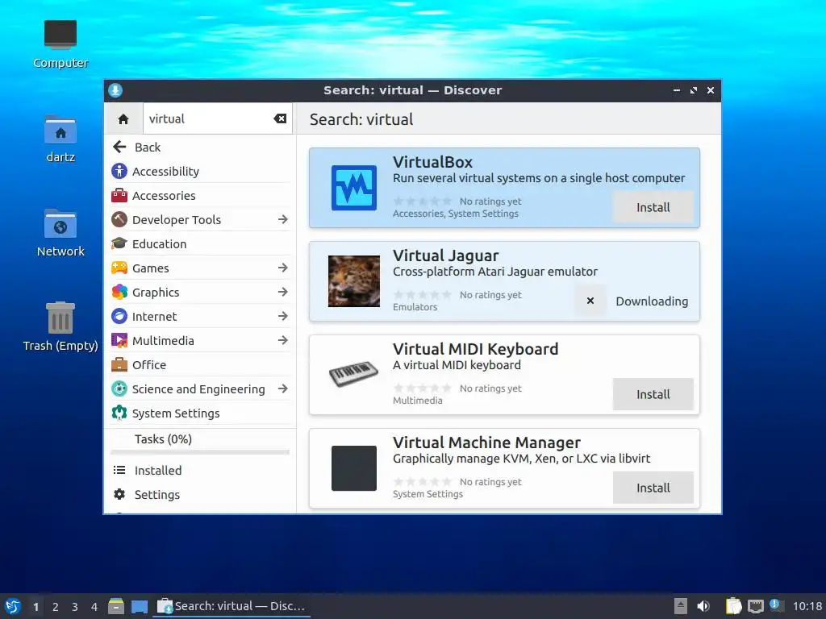
Task: Install VirtualBox
Action: click(x=653, y=207)
